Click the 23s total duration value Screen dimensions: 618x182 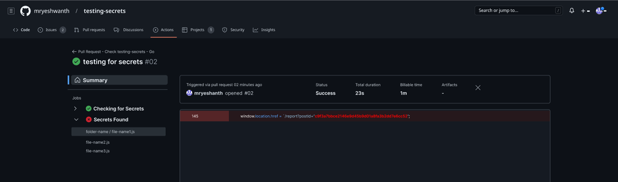360,93
